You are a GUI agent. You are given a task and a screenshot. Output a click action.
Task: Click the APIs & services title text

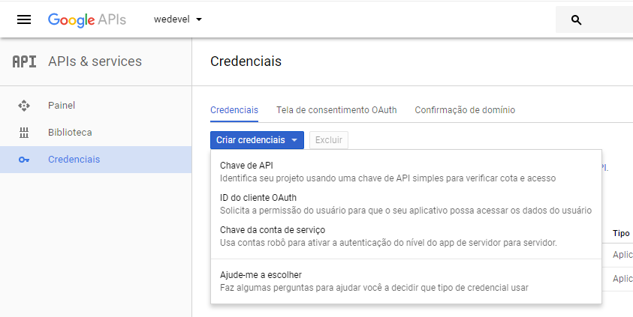(x=95, y=61)
